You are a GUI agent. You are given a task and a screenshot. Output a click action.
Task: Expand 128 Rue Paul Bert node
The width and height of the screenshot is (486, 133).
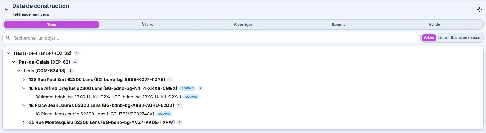click(24, 80)
